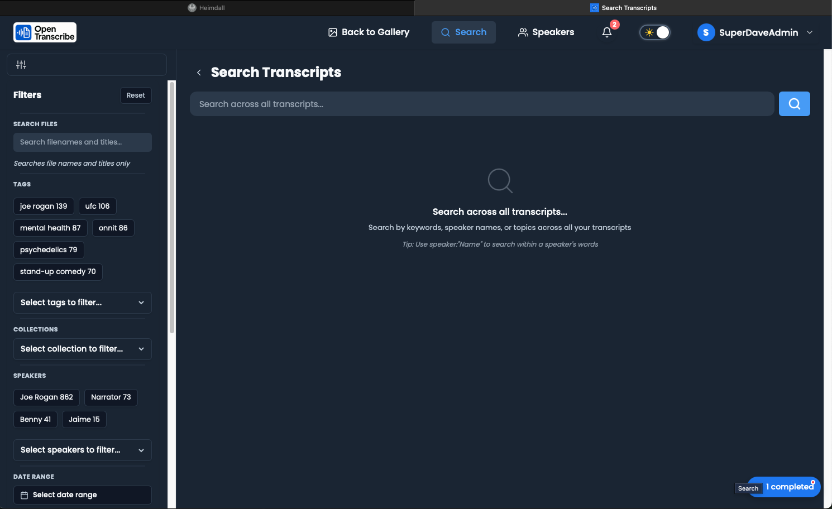Open the Speakers page
832x509 pixels.
point(546,32)
